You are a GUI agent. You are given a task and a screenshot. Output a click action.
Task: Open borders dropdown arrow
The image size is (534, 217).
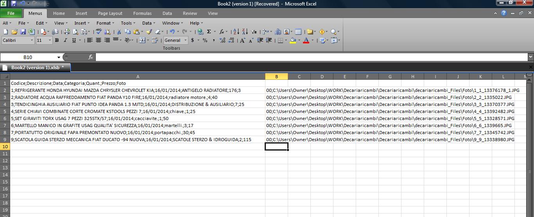click(x=286, y=40)
